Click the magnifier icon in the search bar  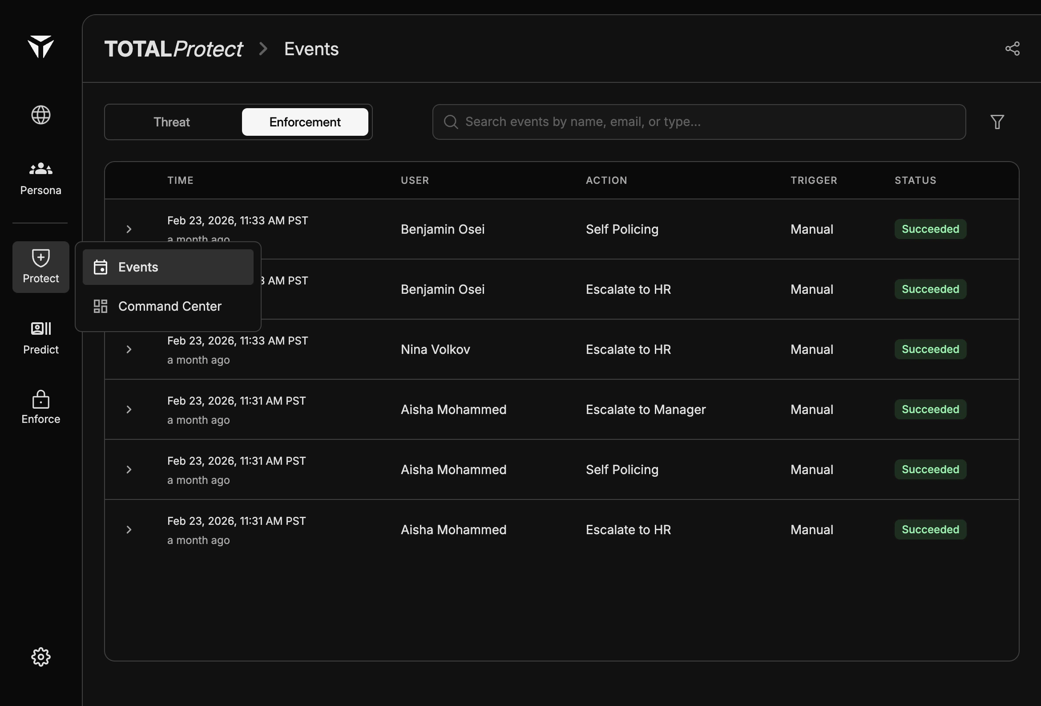coord(451,122)
